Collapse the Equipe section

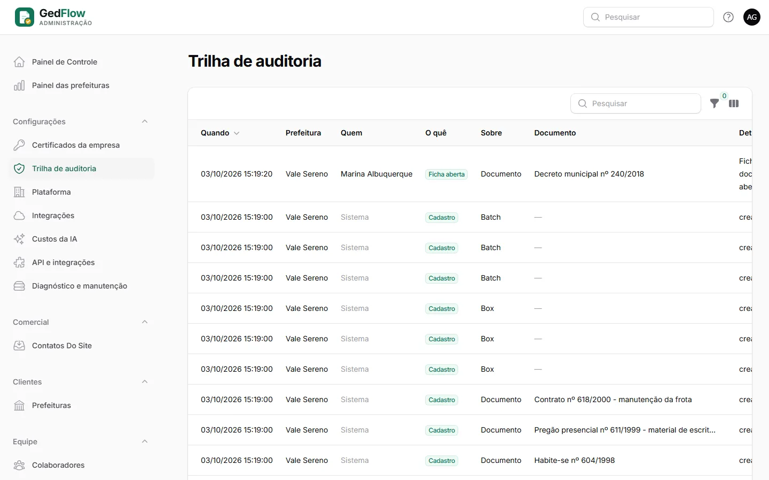click(x=145, y=442)
